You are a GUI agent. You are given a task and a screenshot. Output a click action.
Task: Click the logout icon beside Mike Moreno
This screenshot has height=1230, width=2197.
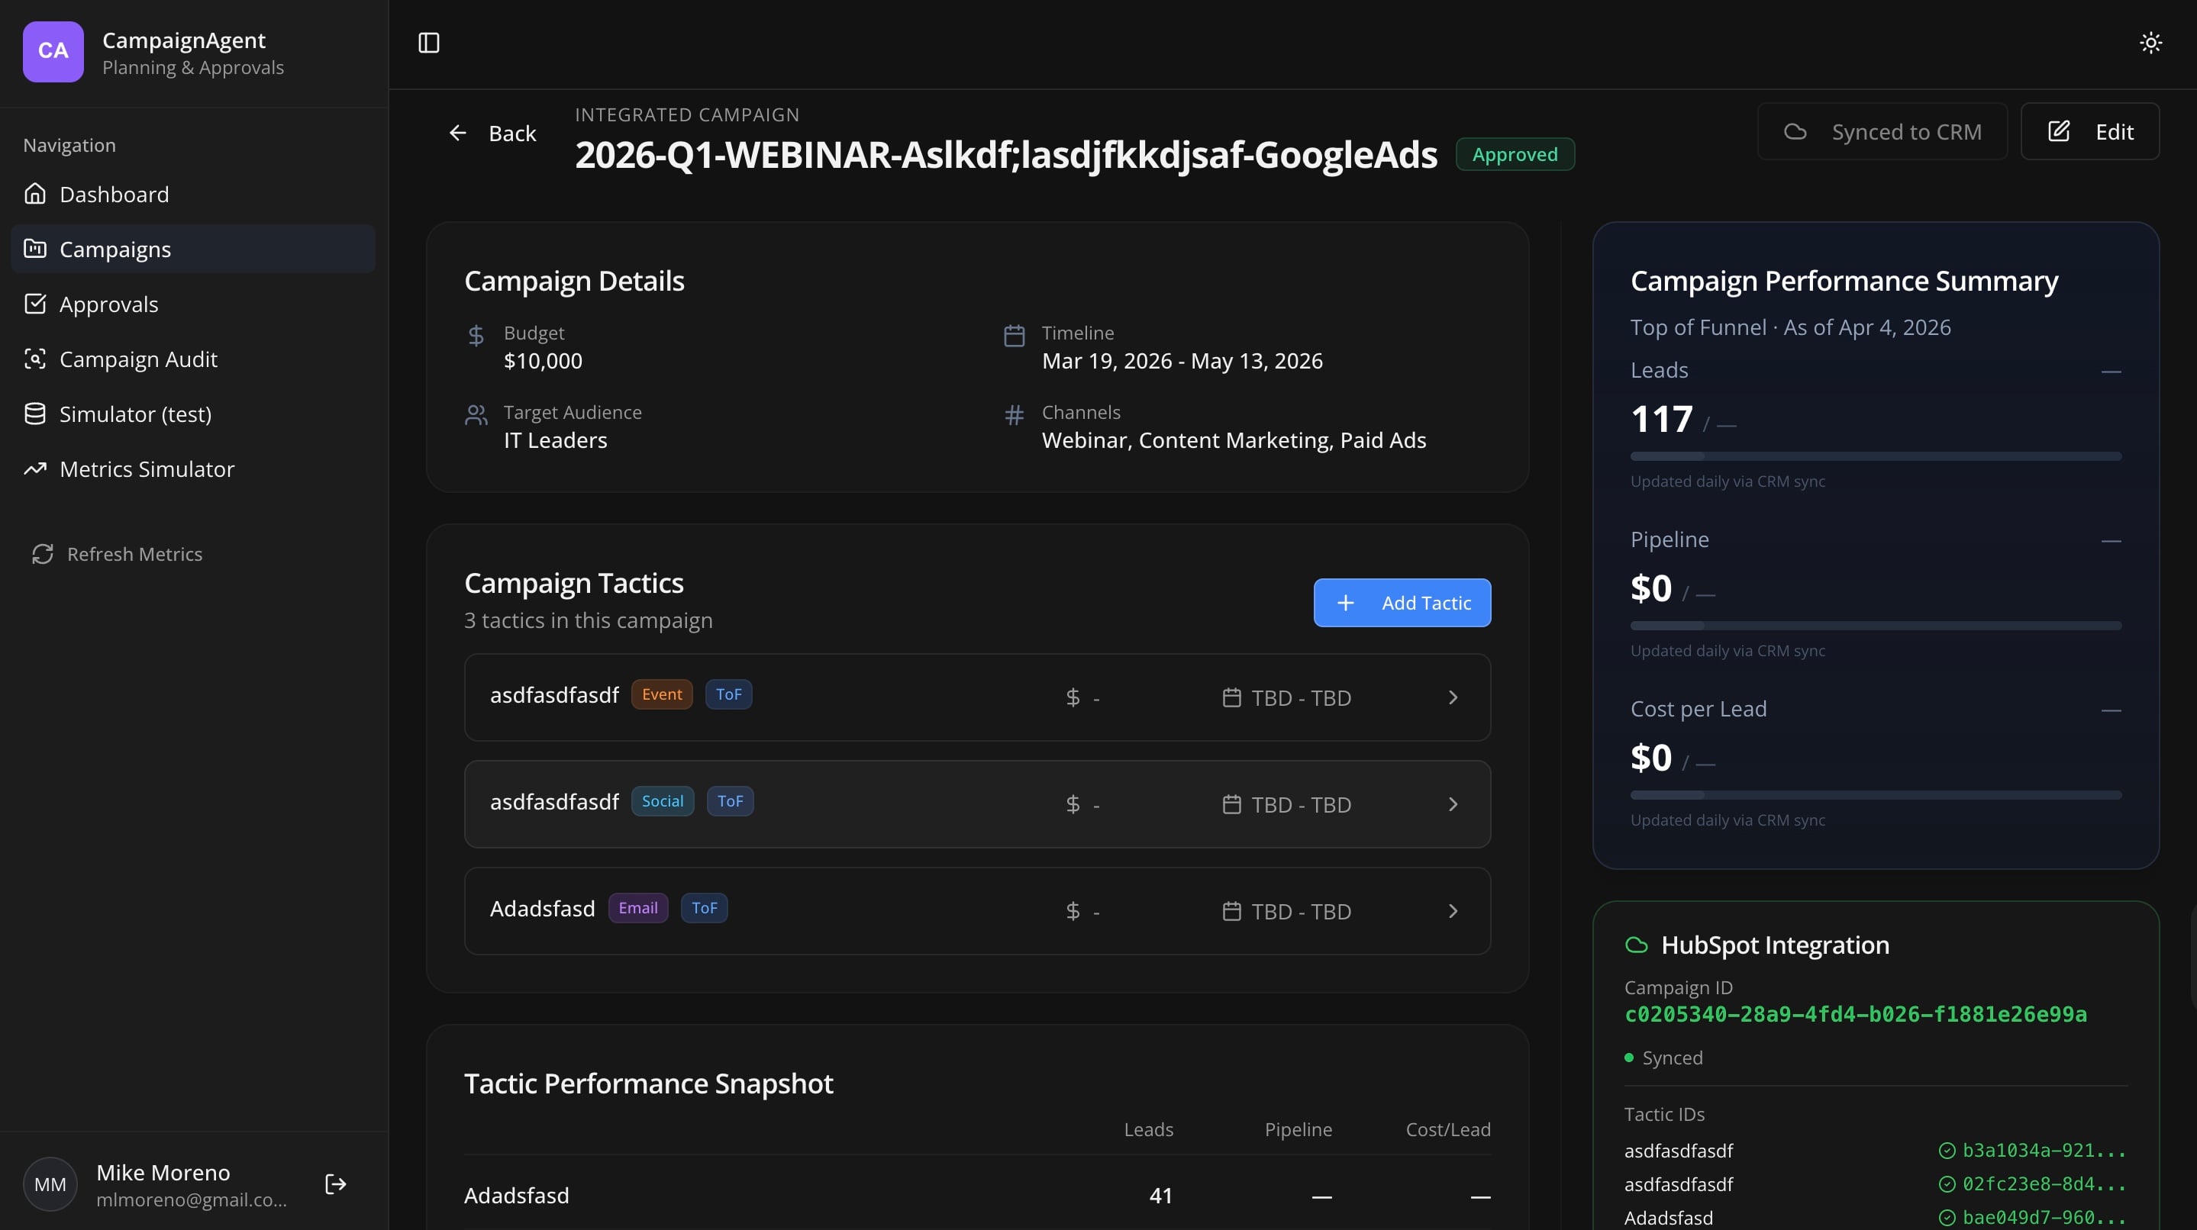point(335,1184)
